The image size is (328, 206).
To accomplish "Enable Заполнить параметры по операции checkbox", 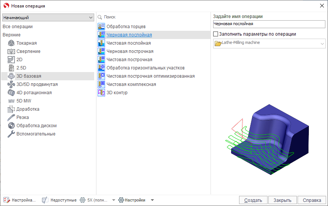I will pos(215,34).
